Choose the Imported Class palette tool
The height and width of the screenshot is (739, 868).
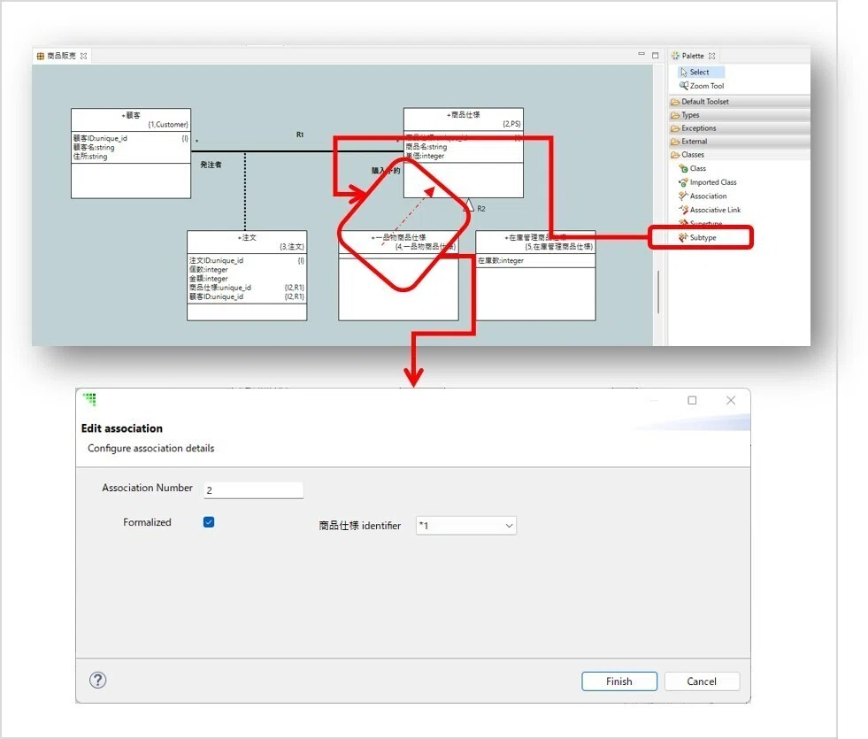[708, 182]
